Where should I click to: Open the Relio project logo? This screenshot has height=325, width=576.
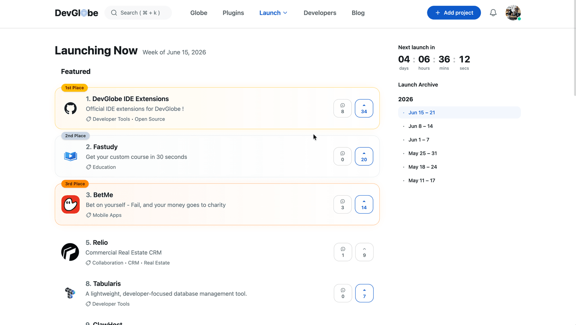70,252
